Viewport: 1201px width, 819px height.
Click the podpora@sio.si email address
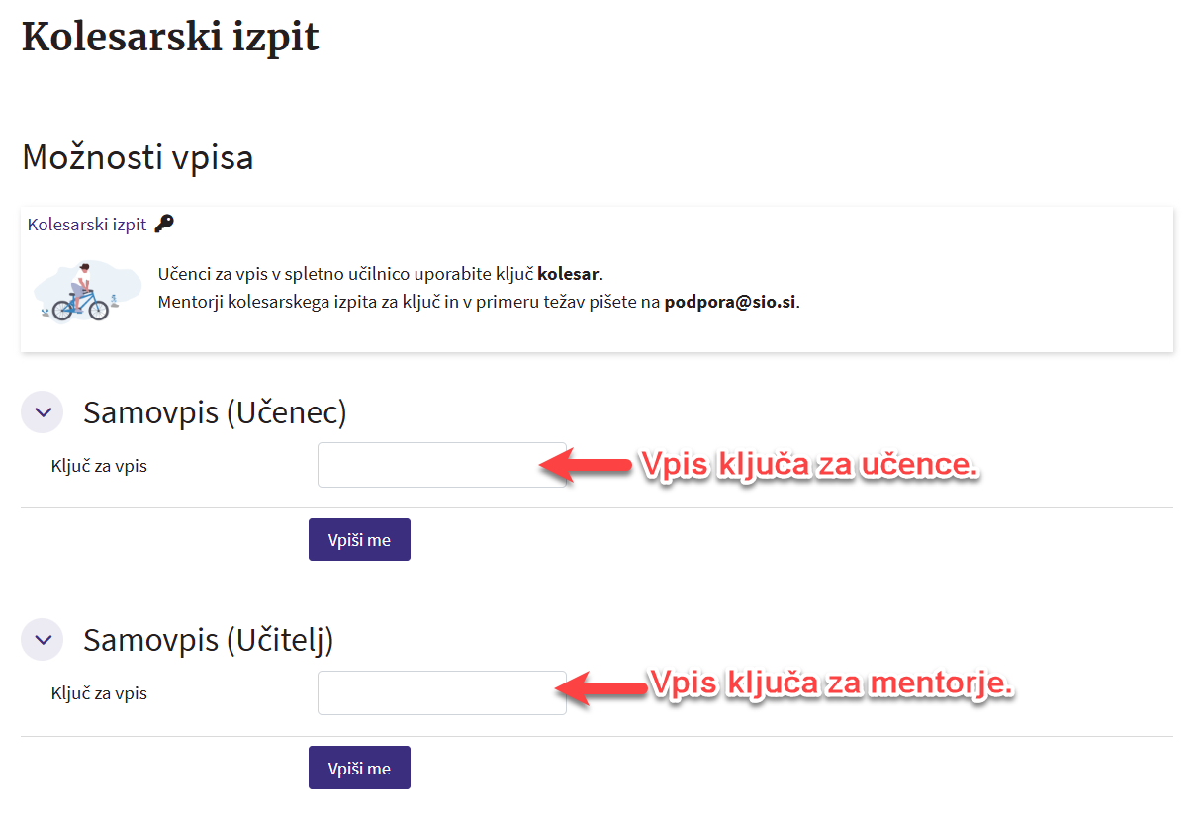point(730,302)
